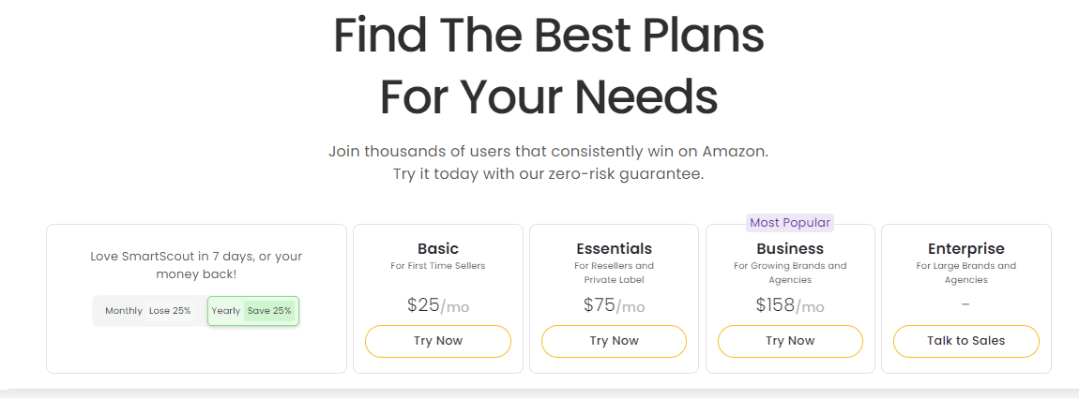
Task: Click the "For First Time Sellers" subtitle
Action: (438, 266)
